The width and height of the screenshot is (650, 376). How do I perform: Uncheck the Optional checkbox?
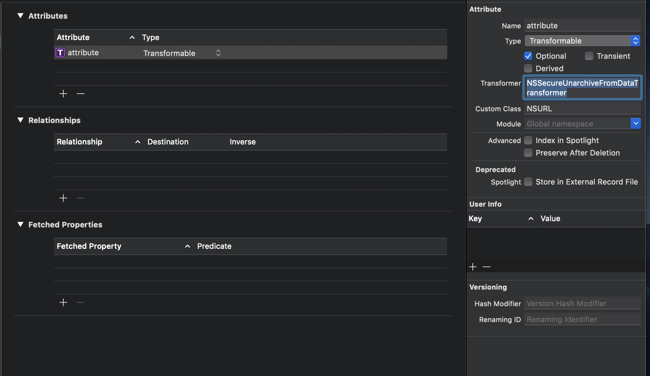point(528,56)
